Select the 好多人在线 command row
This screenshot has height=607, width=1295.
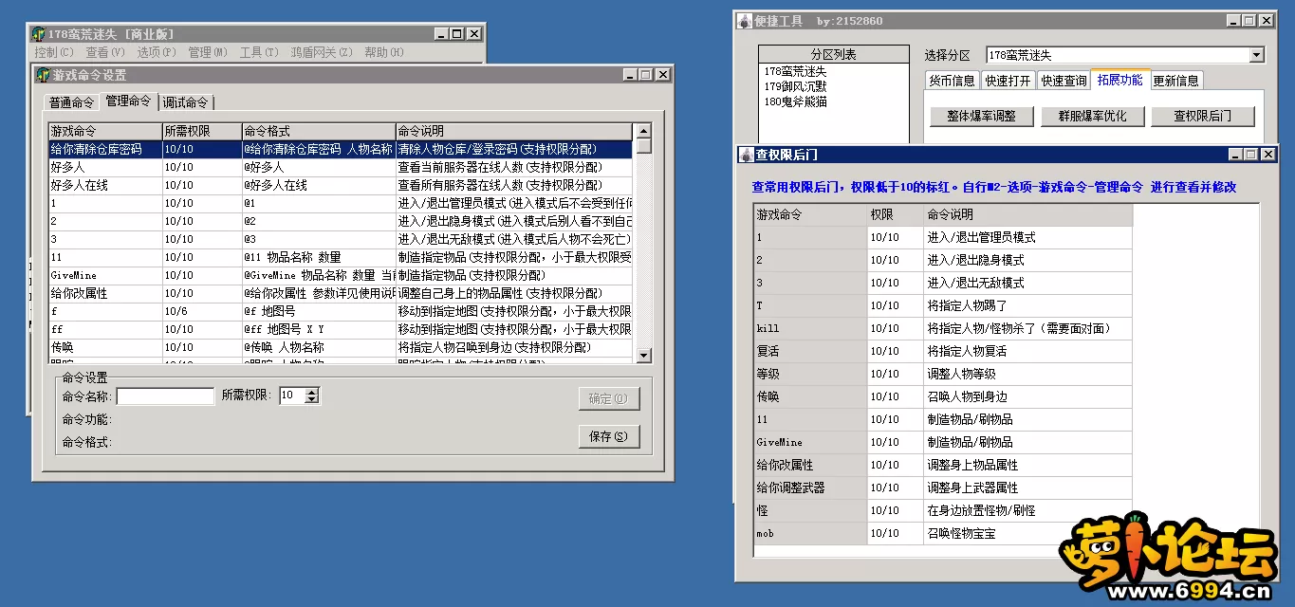coord(340,185)
